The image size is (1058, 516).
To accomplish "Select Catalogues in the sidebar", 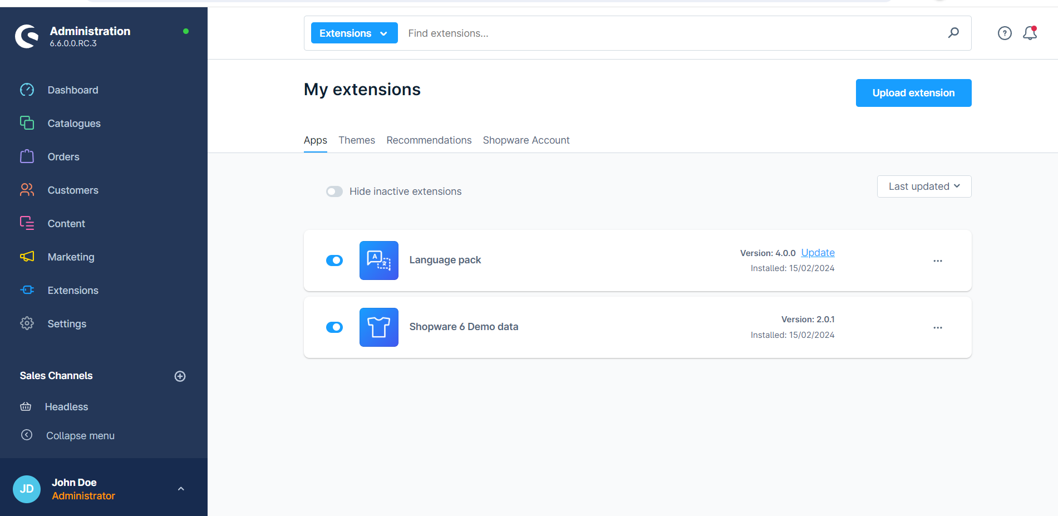I will point(73,123).
